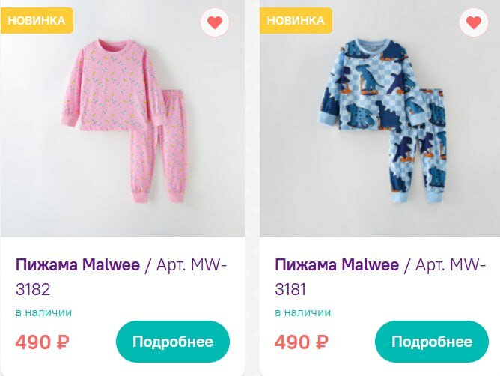Click 'в наличии' under the MW-3182 pajama
Image resolution: width=500 pixels, height=376 pixels.
(x=43, y=312)
